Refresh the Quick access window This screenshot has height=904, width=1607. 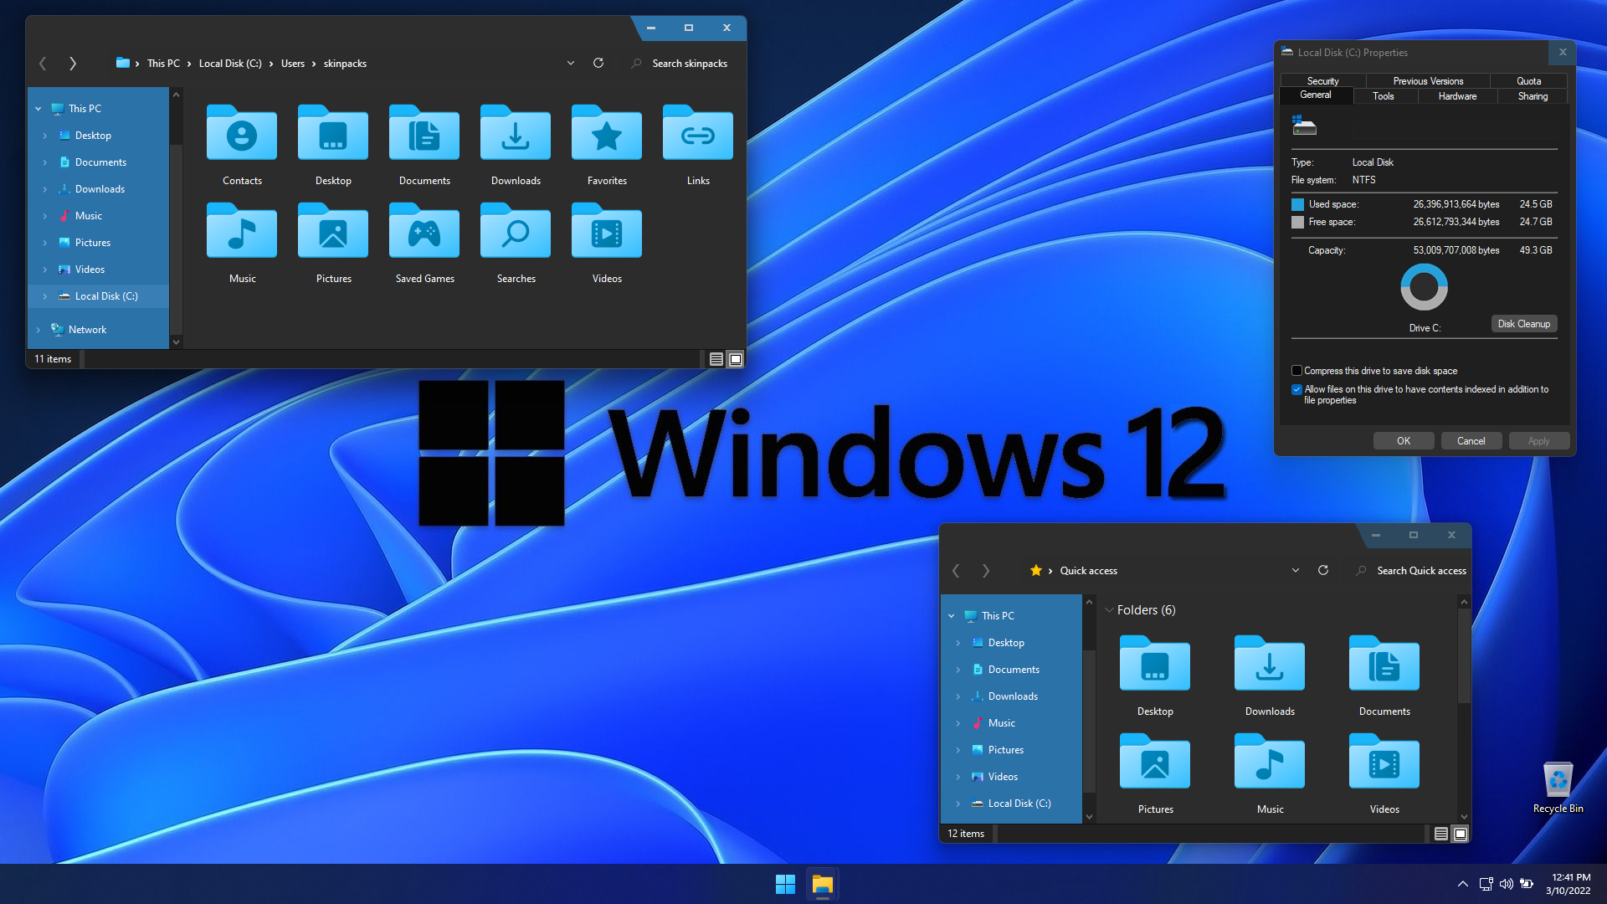pyautogui.click(x=1323, y=570)
